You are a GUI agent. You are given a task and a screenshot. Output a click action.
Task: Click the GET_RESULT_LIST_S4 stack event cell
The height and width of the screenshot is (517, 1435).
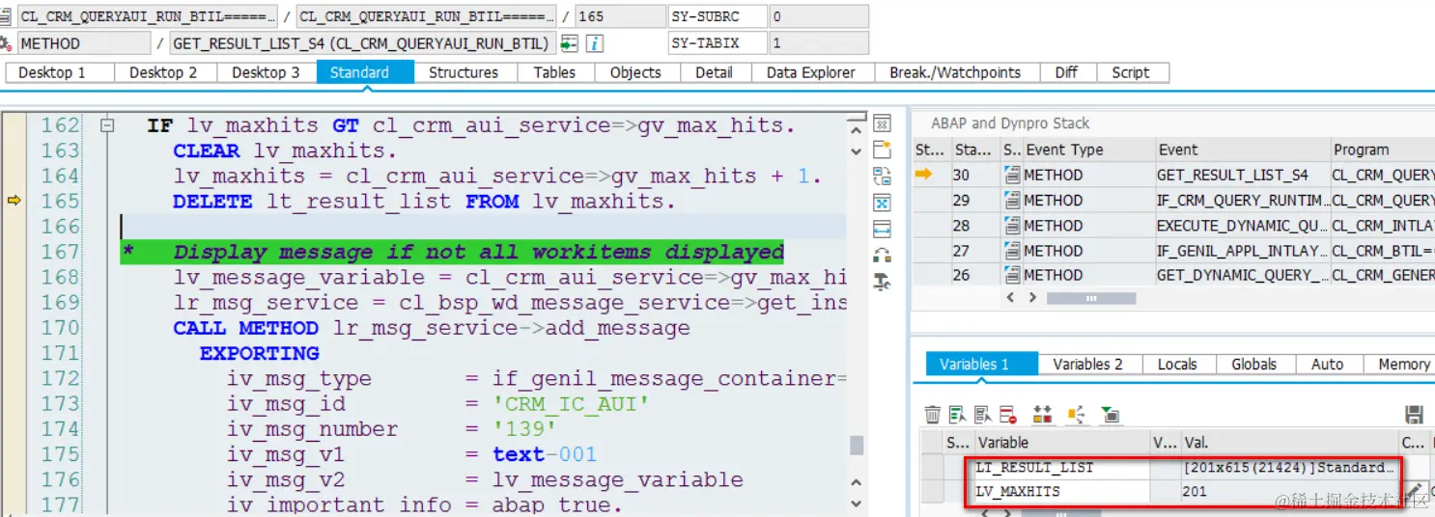tap(1242, 175)
